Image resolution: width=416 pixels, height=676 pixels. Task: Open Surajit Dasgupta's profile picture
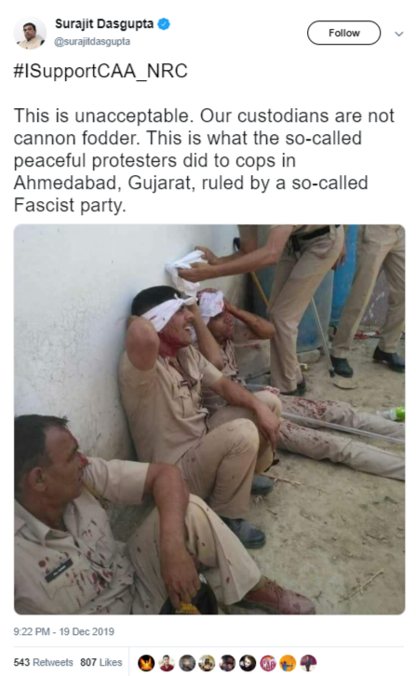point(29,34)
